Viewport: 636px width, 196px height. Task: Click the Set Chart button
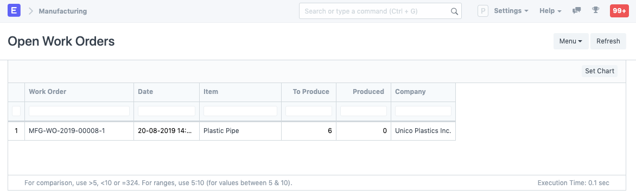point(600,71)
